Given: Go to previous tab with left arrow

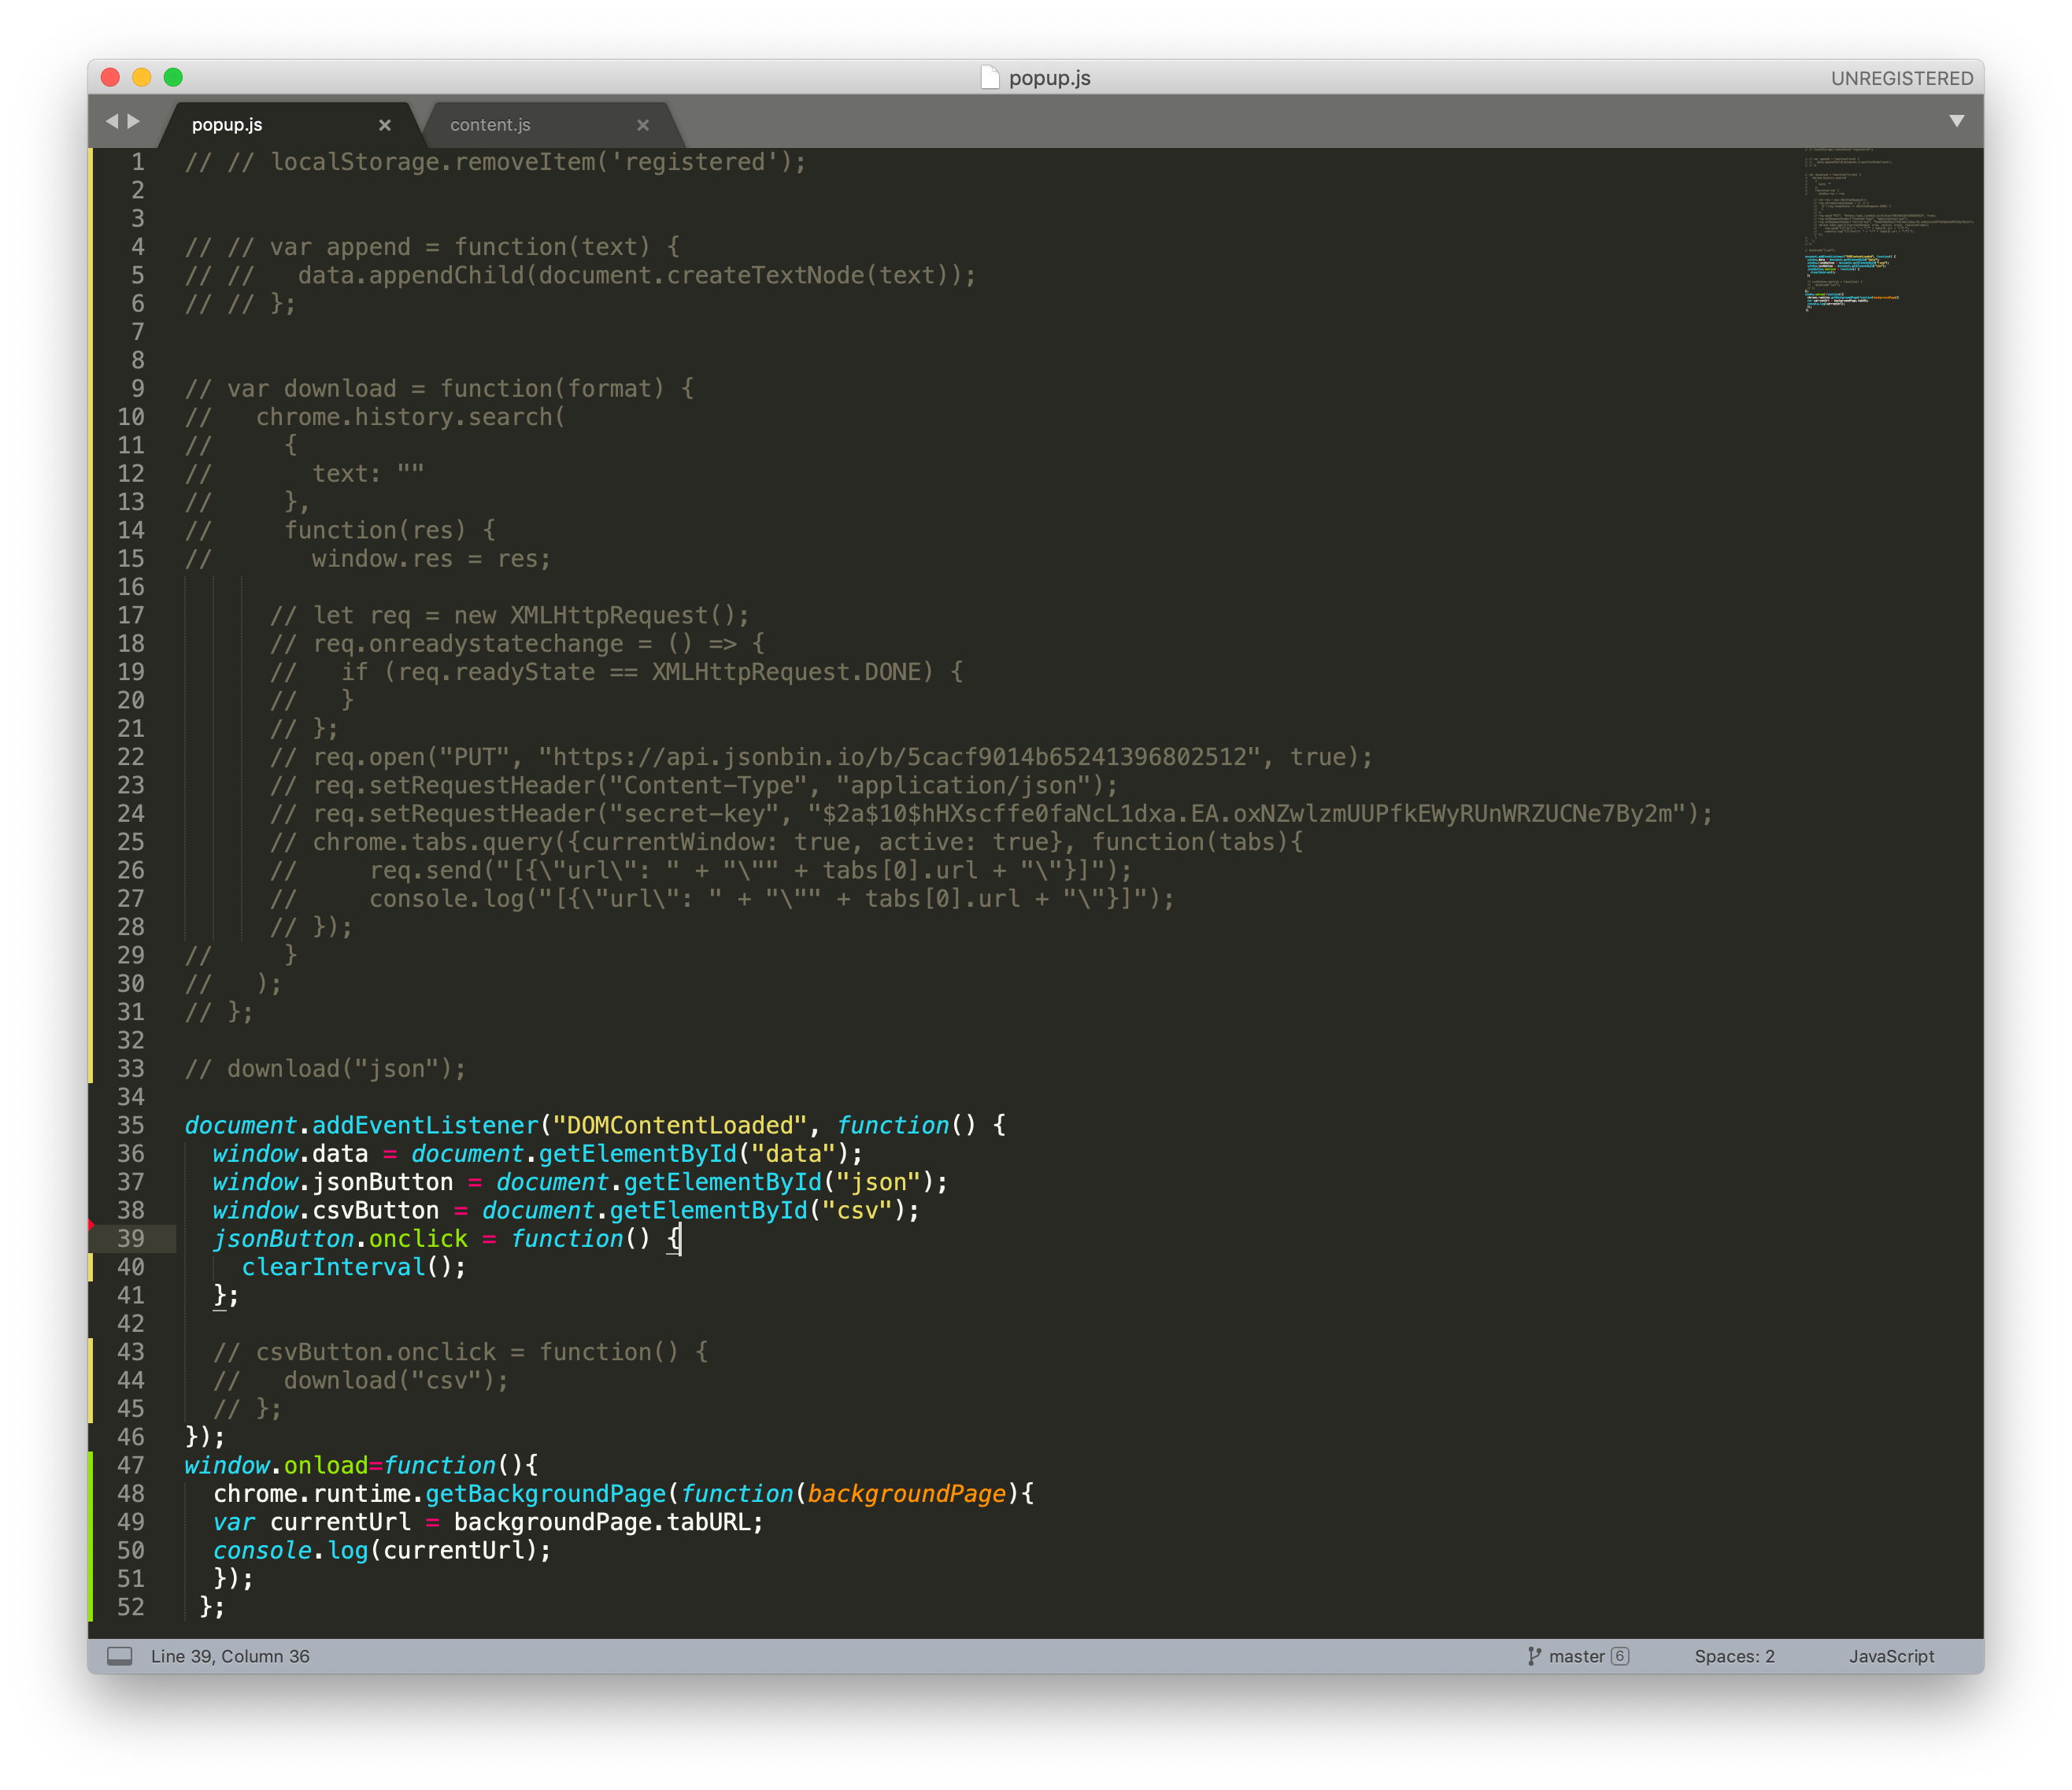Looking at the screenshot, I should (x=112, y=121).
